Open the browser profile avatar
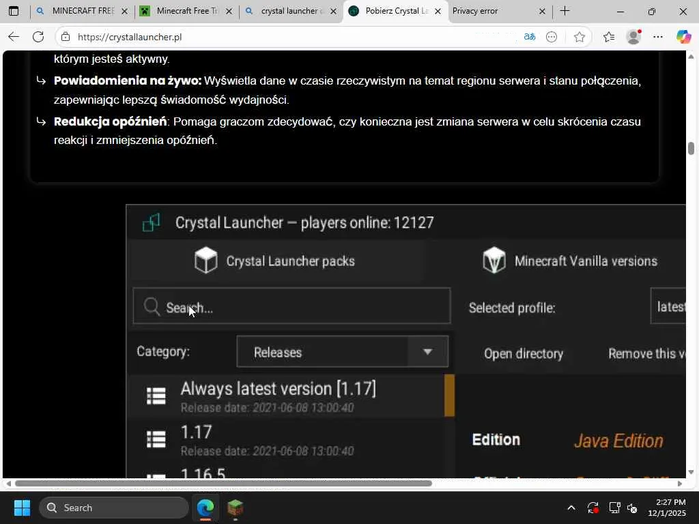The width and height of the screenshot is (699, 524). pos(634,37)
